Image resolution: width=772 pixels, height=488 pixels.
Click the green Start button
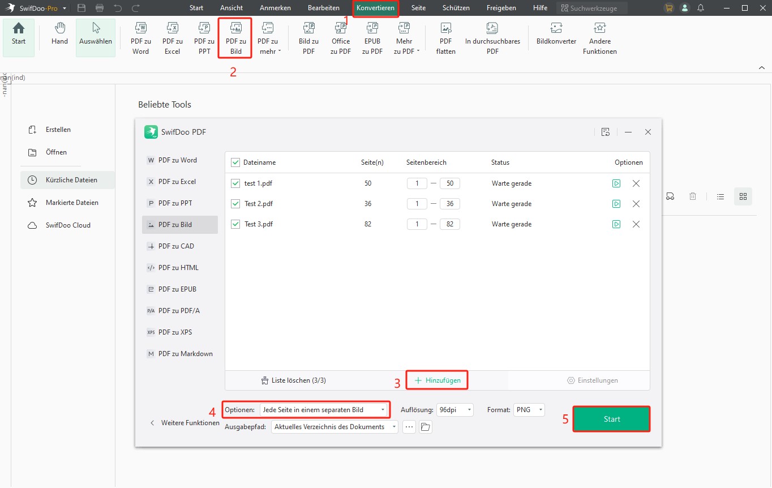(x=611, y=419)
